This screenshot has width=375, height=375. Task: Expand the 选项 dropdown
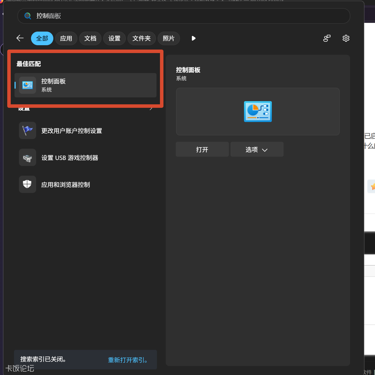257,149
